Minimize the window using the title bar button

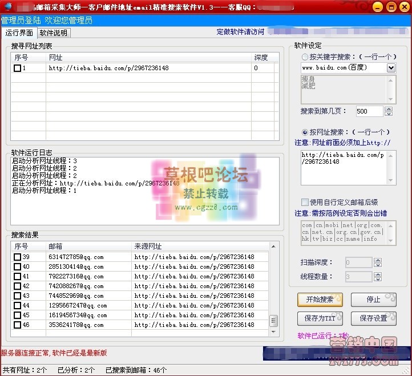click(x=377, y=7)
